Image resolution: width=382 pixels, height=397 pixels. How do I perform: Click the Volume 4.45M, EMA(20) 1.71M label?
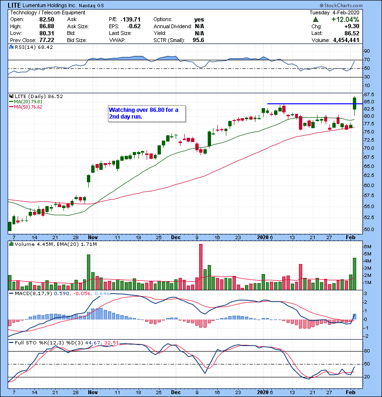pos(55,244)
